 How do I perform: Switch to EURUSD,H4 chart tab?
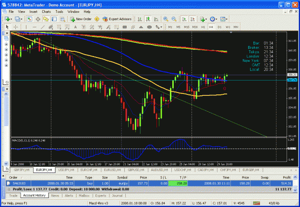coord(112,170)
